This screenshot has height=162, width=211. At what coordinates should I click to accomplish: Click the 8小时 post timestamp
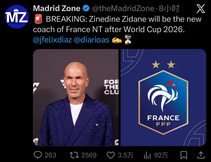pyautogui.click(x=169, y=9)
